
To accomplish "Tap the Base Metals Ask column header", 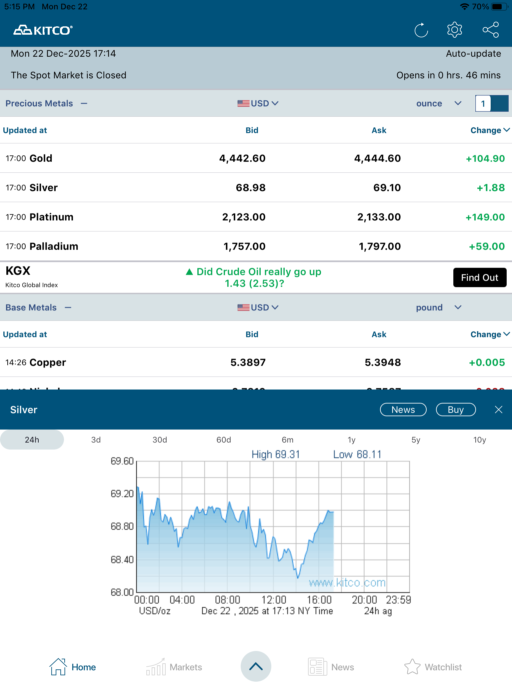I will 379,334.
